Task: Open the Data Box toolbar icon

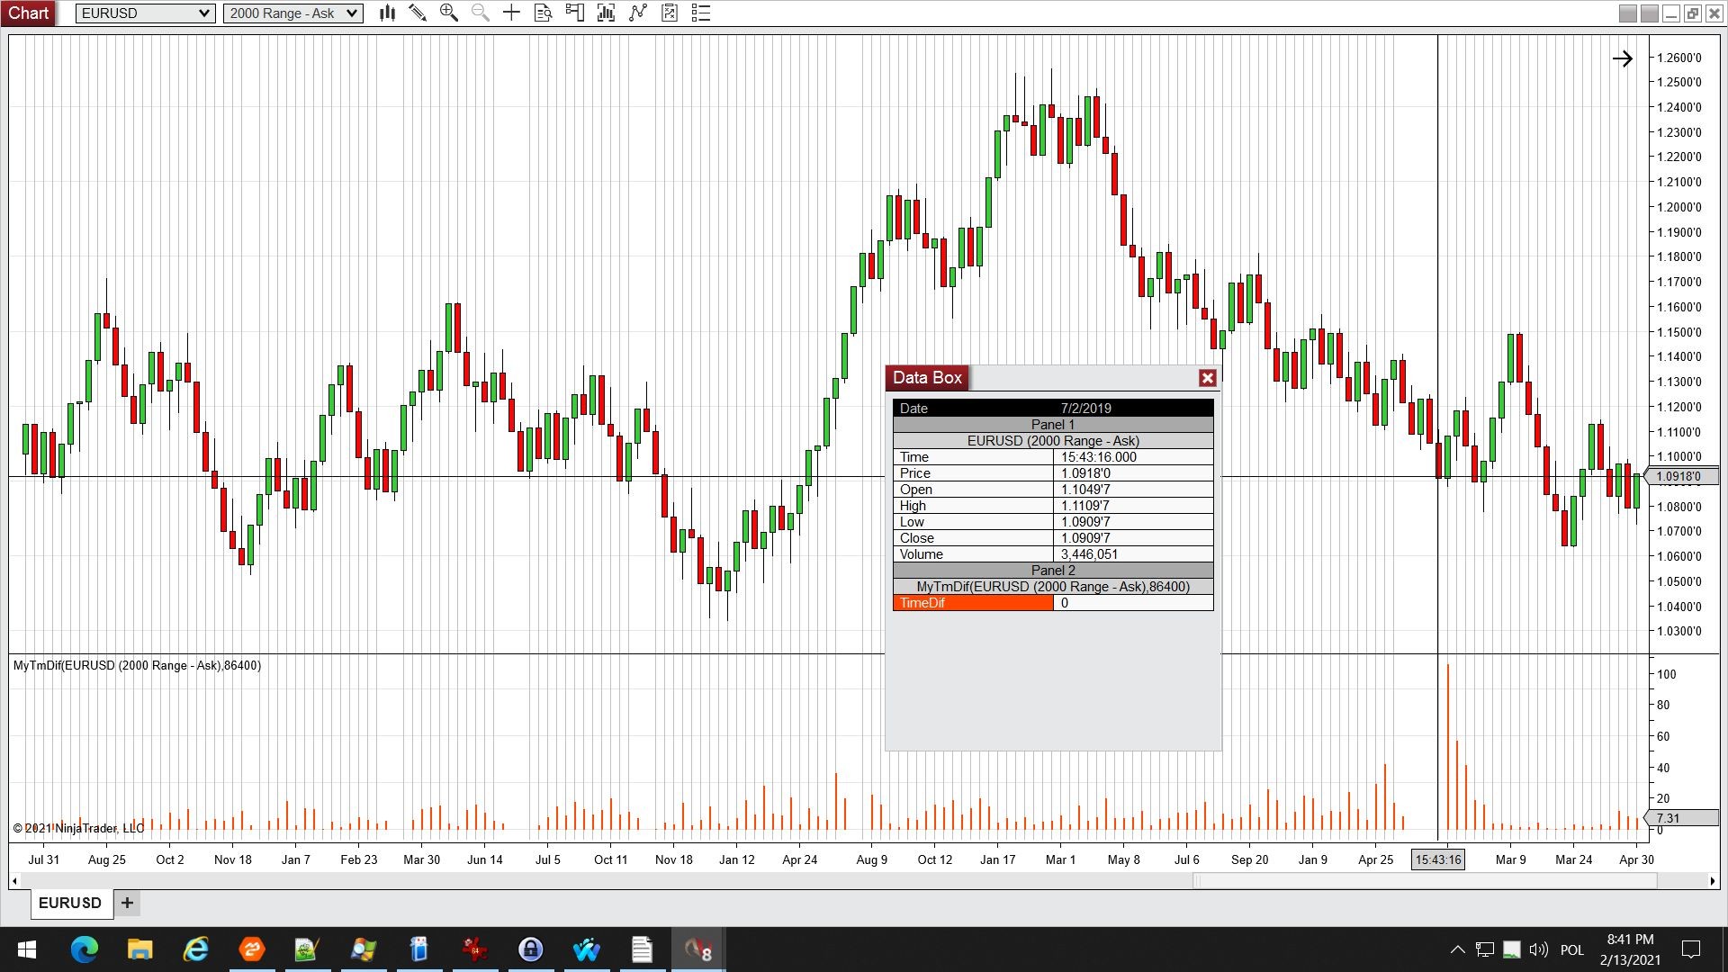Action: [x=543, y=13]
